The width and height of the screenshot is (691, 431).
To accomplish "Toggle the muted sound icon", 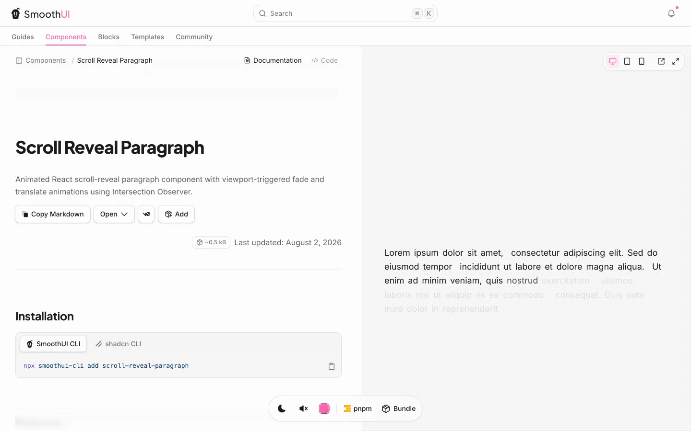I will [303, 408].
